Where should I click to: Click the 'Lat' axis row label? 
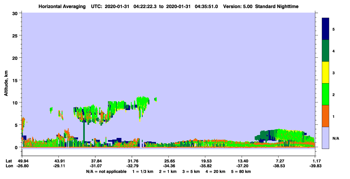(9, 161)
